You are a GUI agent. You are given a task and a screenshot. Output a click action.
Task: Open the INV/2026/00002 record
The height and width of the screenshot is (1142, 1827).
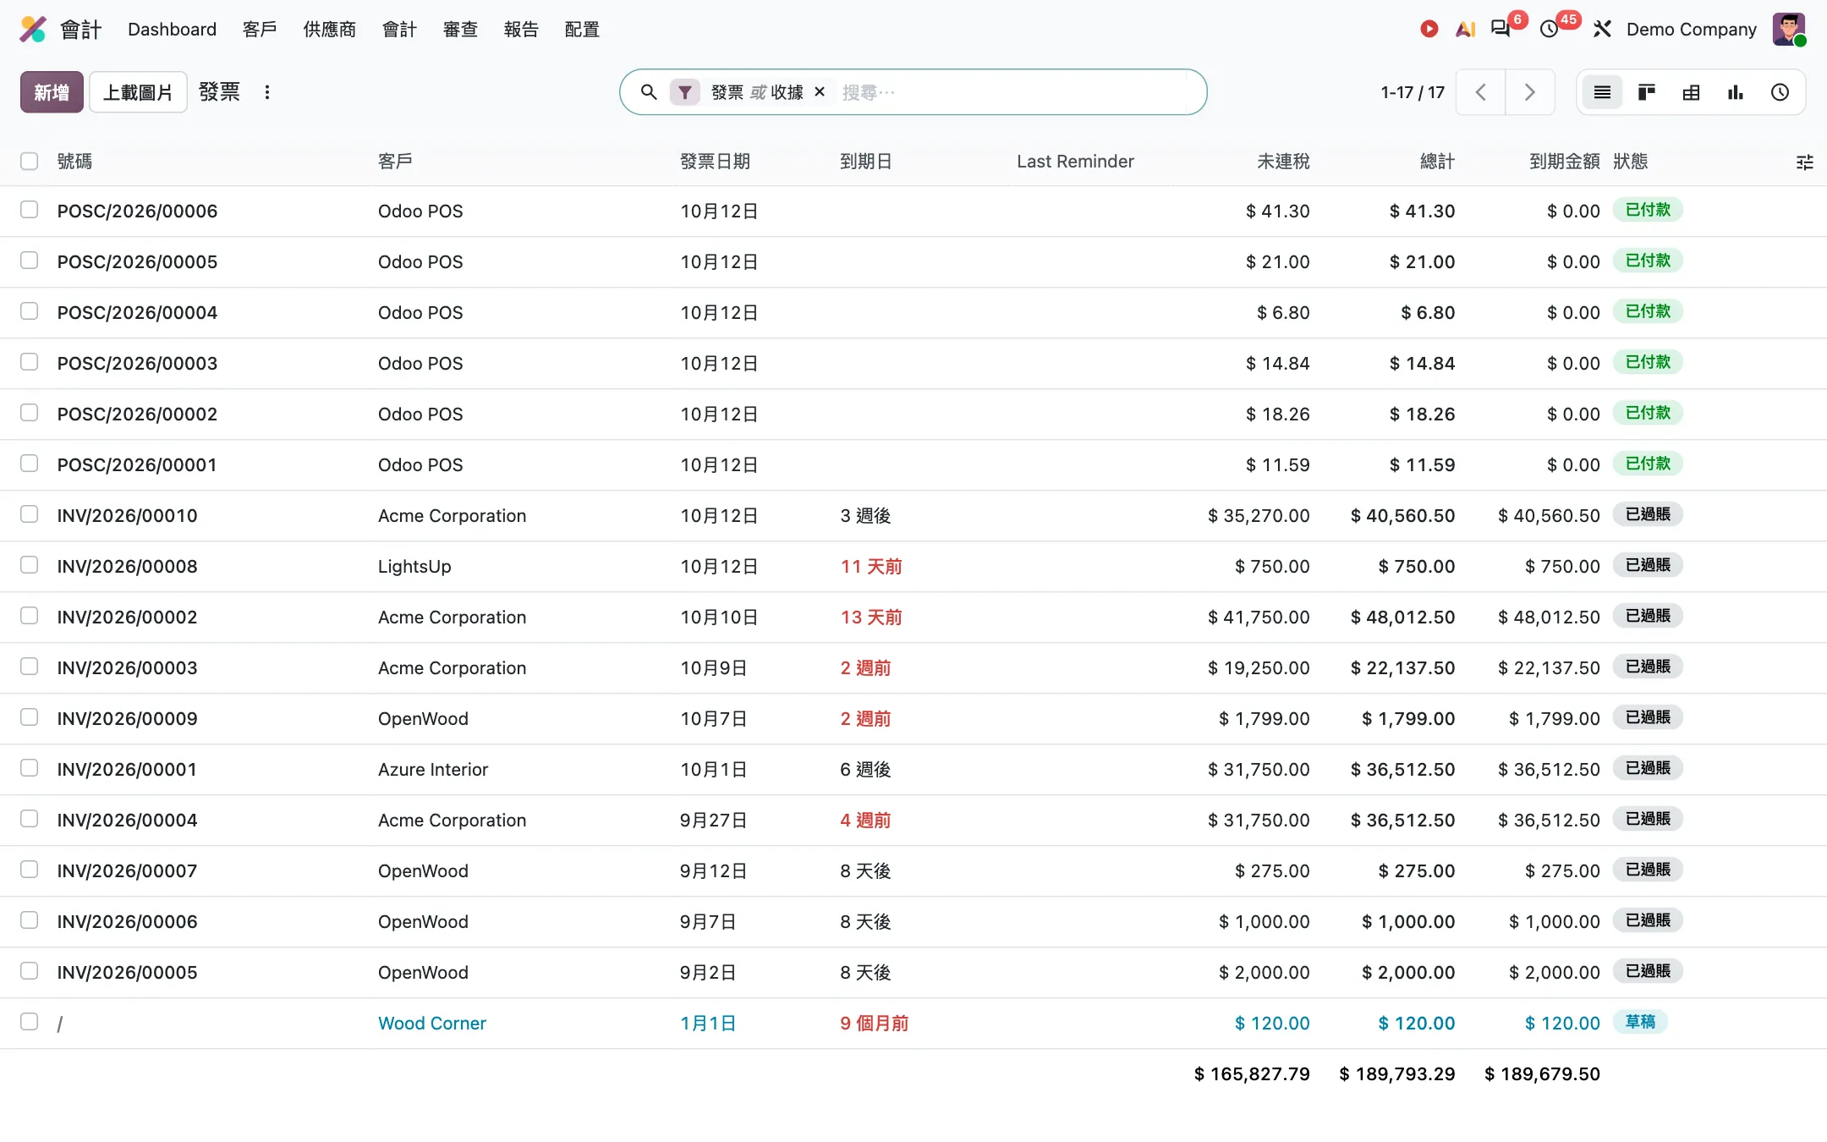(x=127, y=618)
